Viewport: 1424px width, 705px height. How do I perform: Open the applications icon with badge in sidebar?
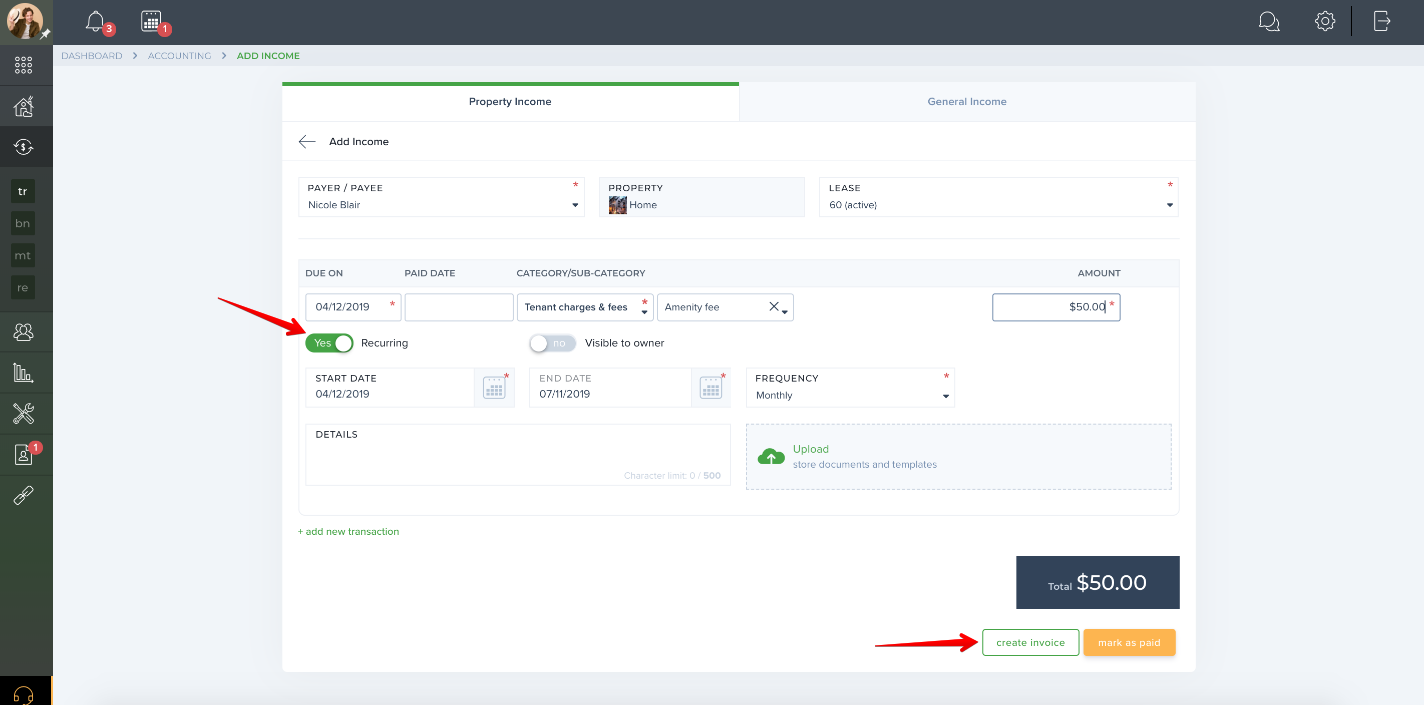(x=23, y=455)
